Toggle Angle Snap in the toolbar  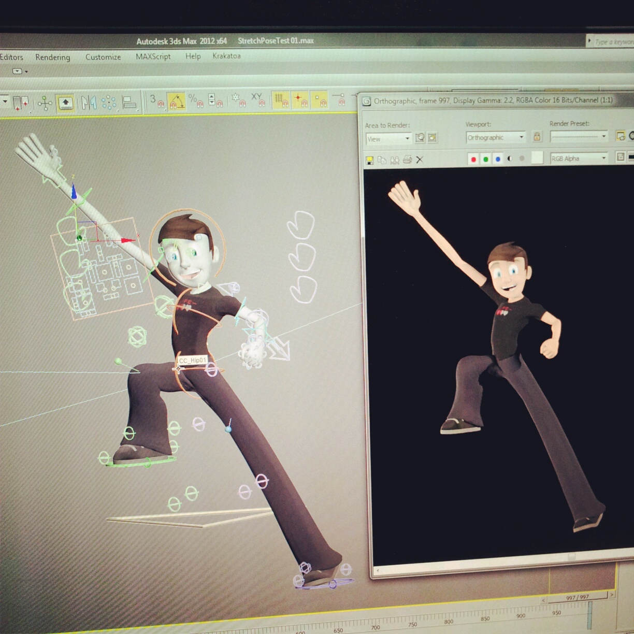click(x=177, y=101)
